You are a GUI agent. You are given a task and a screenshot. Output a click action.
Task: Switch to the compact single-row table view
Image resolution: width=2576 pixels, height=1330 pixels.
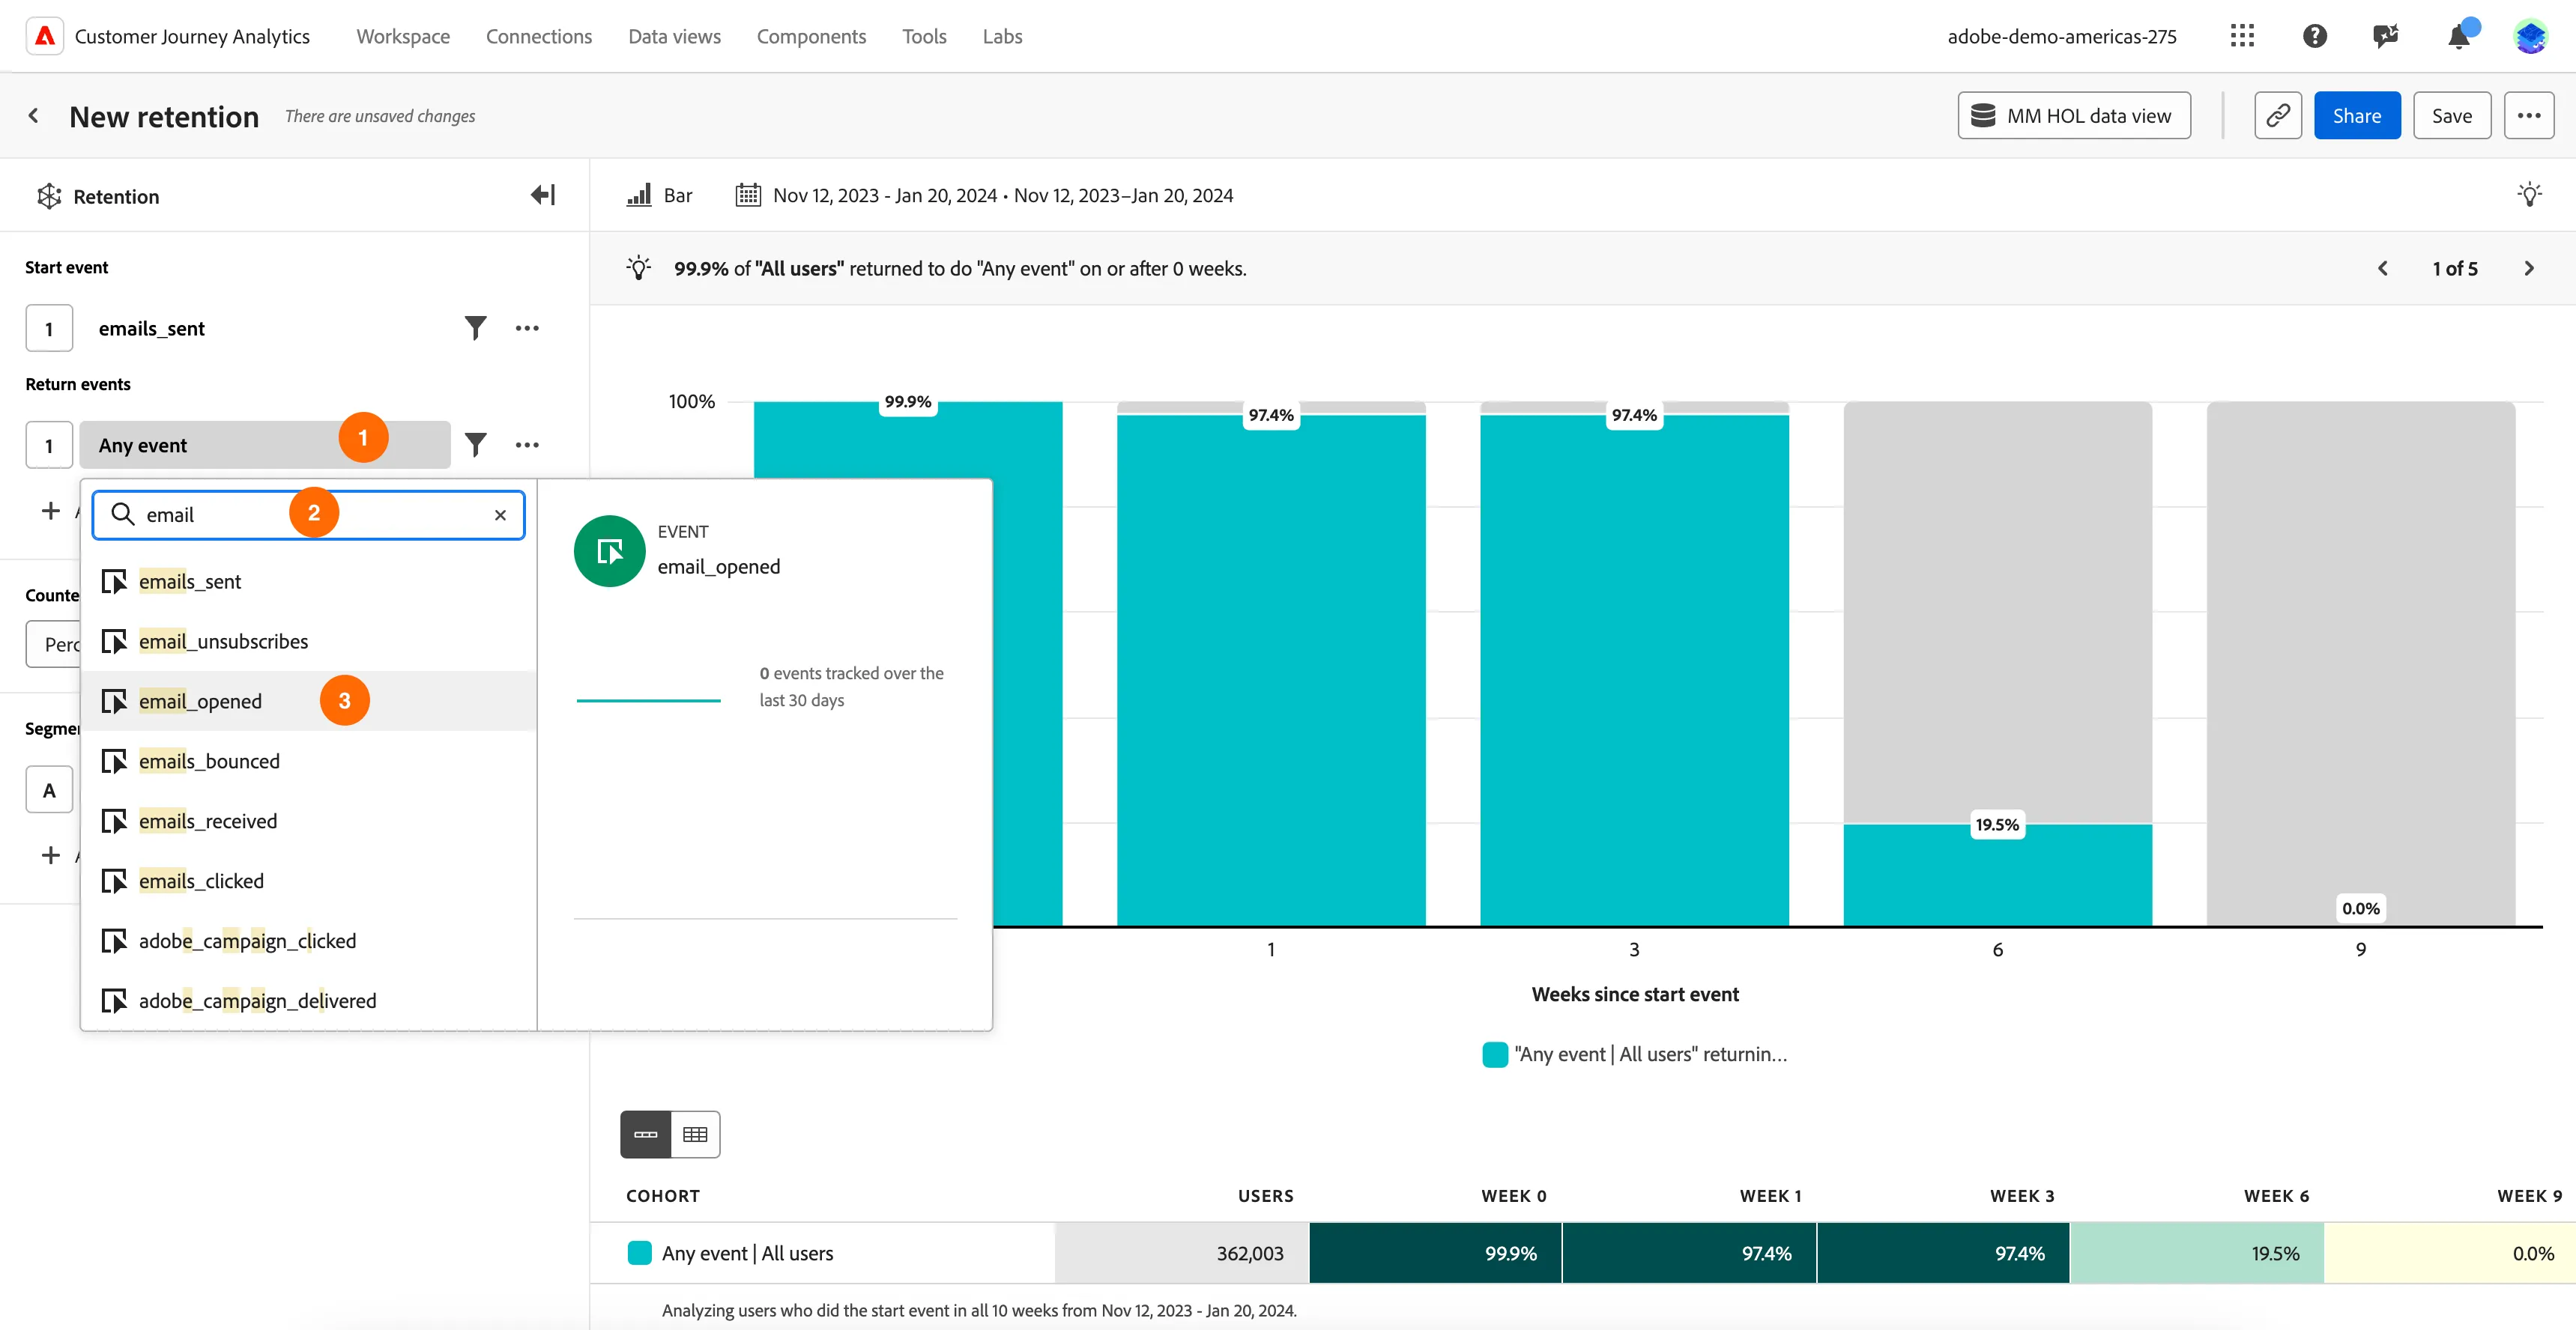pyautogui.click(x=645, y=1134)
